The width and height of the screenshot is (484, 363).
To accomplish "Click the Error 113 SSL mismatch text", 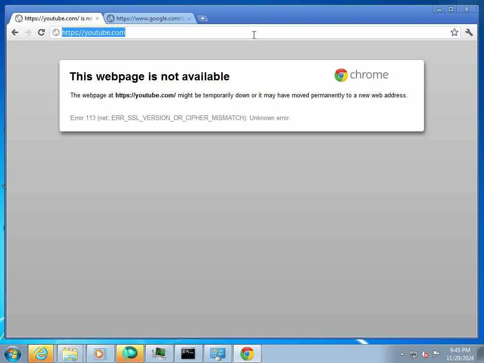I will [x=180, y=118].
